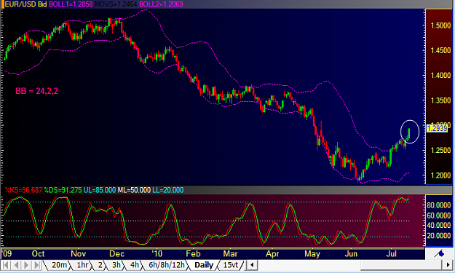
Task: Click the LL=20.000 label
Action: point(167,190)
